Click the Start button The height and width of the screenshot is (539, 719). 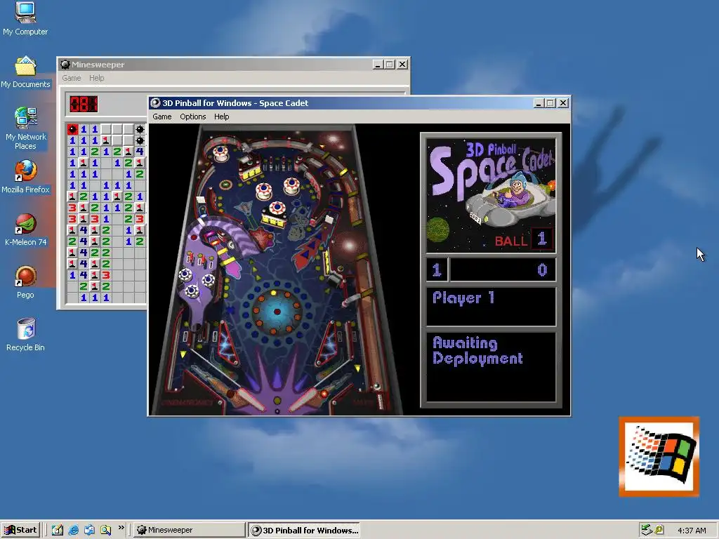point(20,530)
